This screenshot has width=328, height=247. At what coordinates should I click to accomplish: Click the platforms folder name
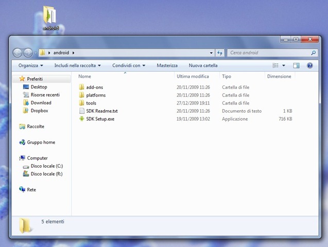coord(96,95)
